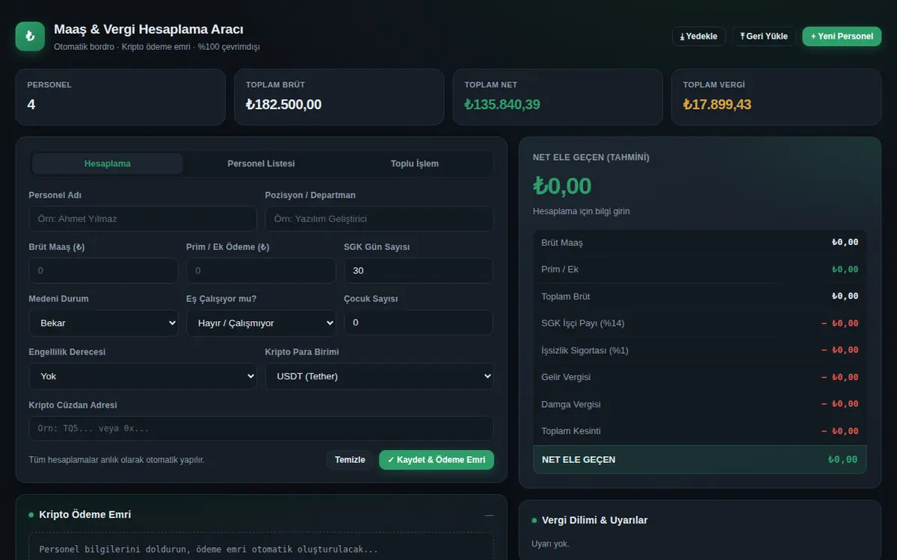Click the large ₺0,00 estimated net amount
897x560 pixels.
click(562, 186)
